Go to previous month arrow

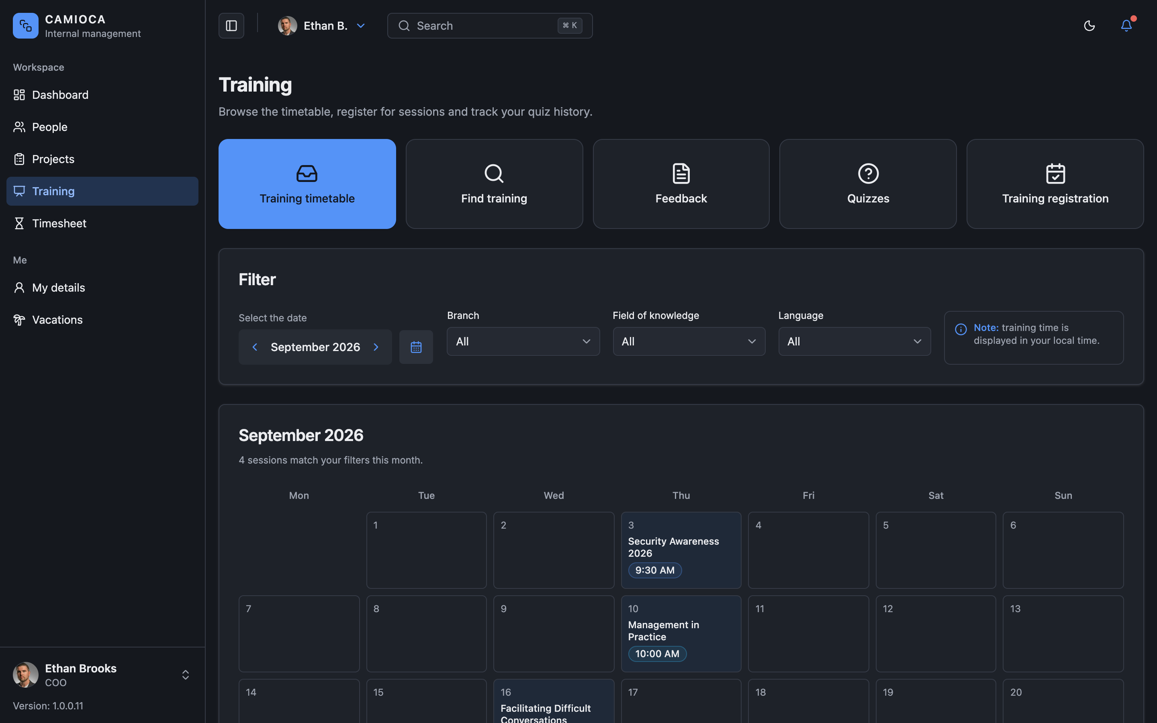click(x=255, y=347)
